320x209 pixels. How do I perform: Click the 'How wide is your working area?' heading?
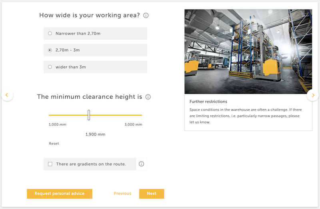[89, 16]
